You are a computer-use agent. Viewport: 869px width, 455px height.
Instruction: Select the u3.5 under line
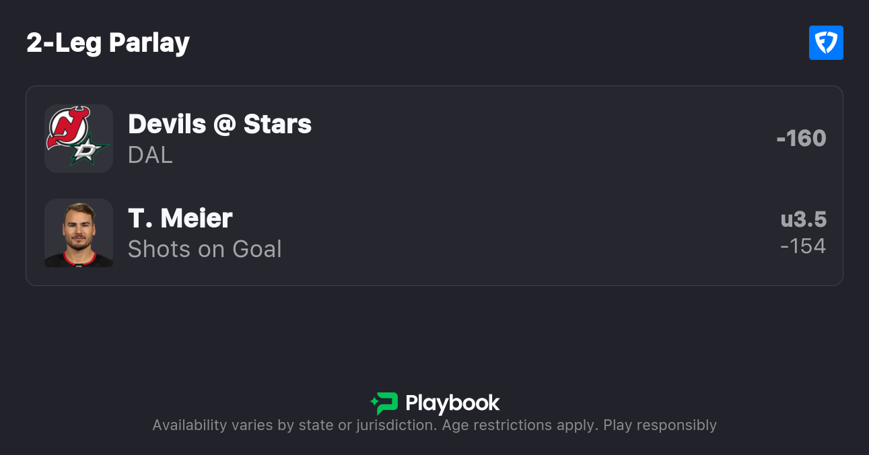tap(803, 219)
